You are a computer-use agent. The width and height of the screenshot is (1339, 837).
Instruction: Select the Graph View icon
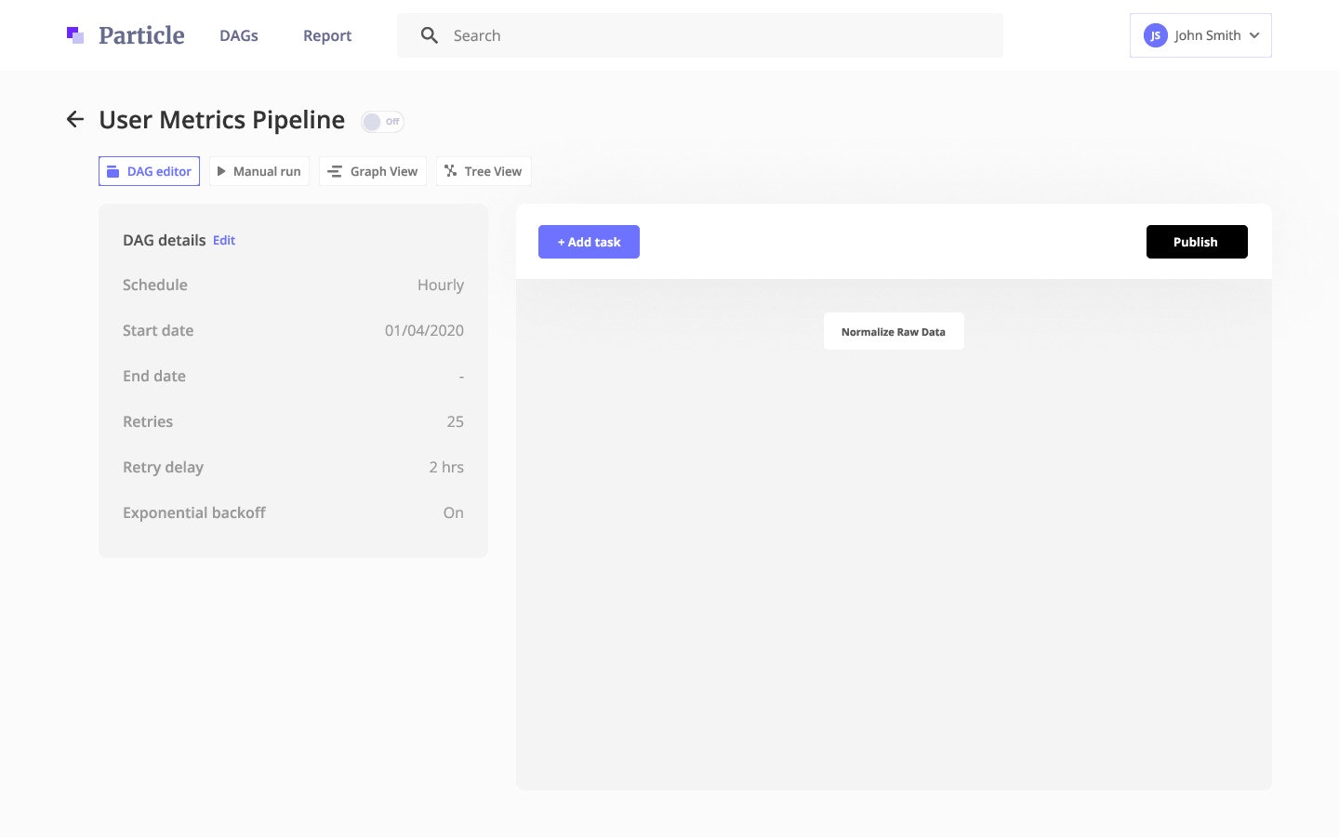tap(335, 171)
